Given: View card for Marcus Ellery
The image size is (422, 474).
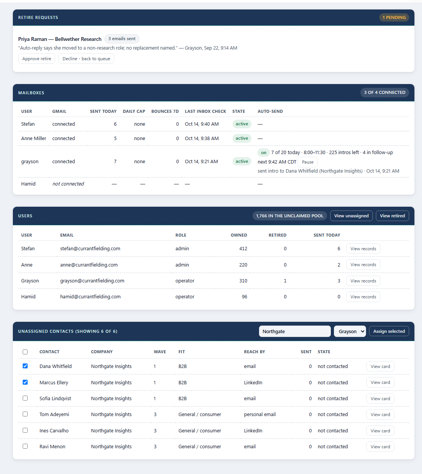Looking at the screenshot, I should (x=380, y=382).
